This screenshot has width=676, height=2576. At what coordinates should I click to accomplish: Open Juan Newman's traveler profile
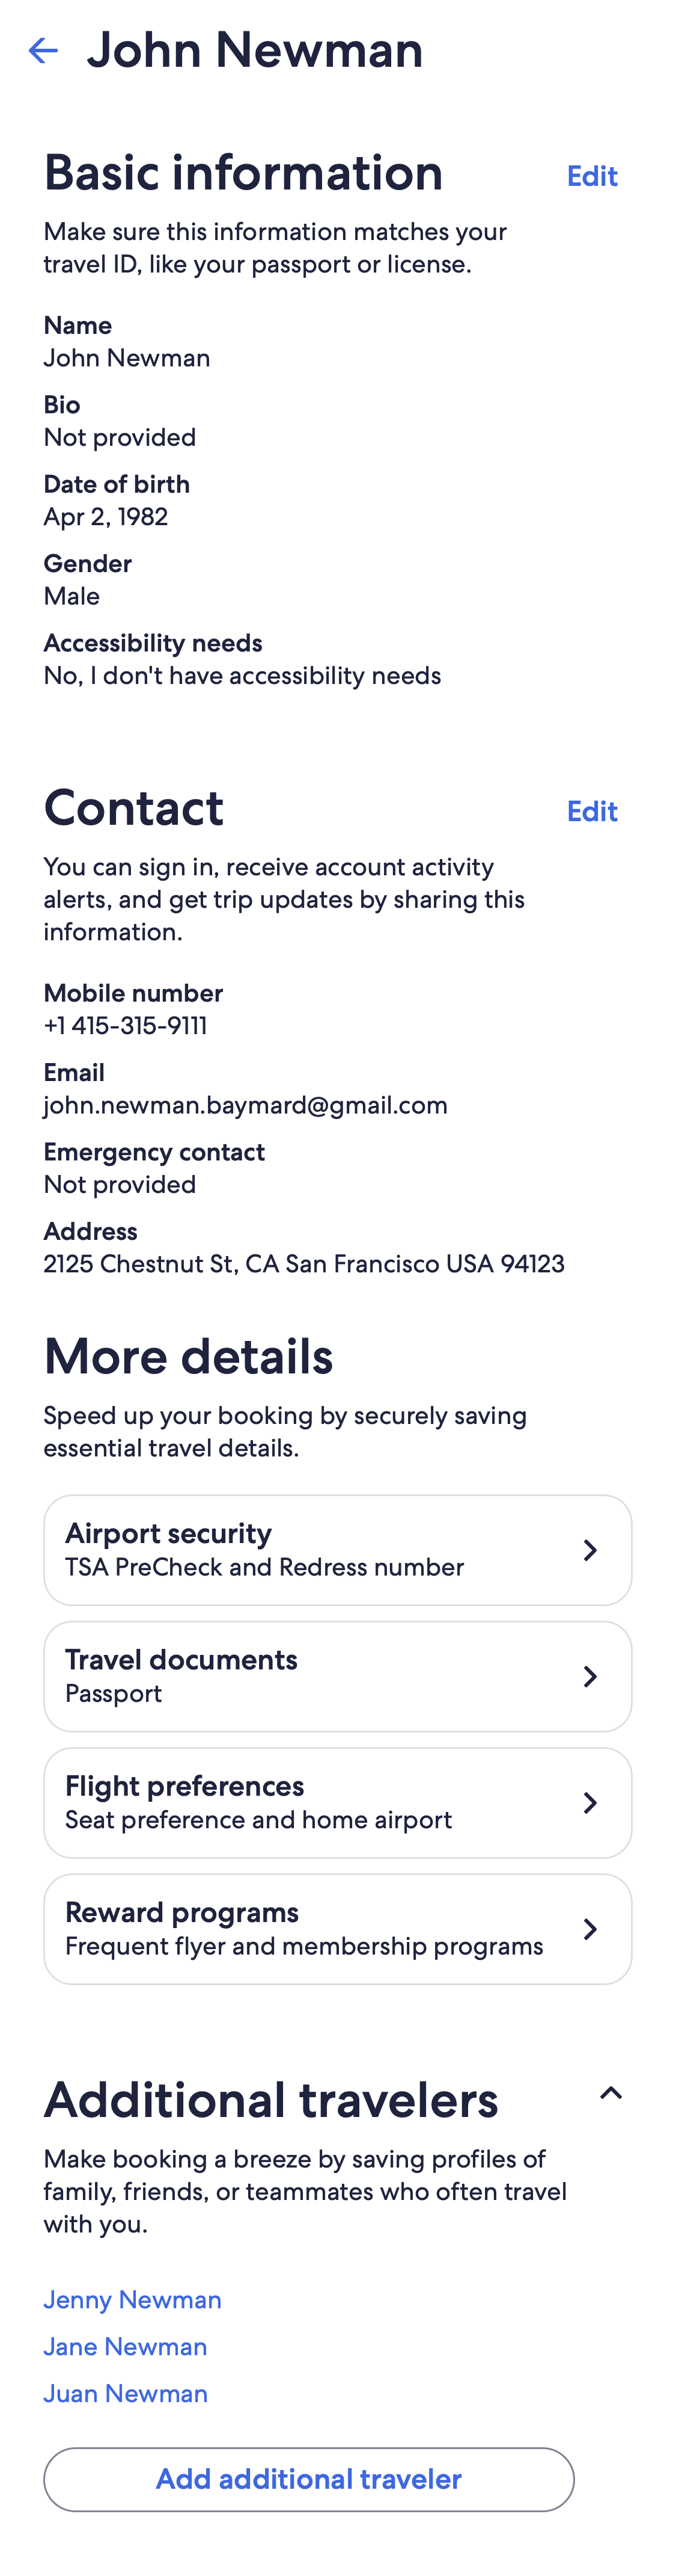[x=125, y=2394]
